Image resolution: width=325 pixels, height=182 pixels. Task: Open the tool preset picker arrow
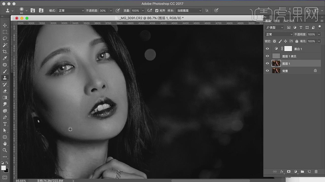pyautogui.click(x=12, y=11)
